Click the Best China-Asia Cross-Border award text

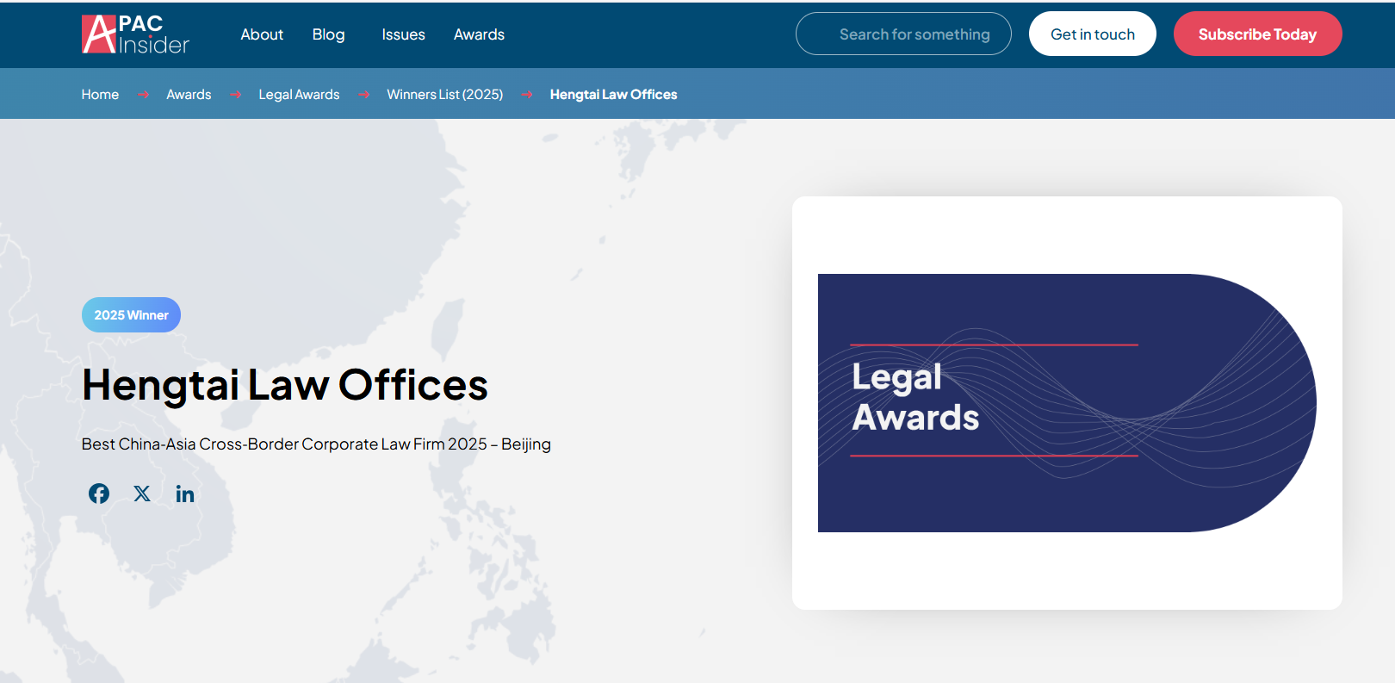[316, 444]
